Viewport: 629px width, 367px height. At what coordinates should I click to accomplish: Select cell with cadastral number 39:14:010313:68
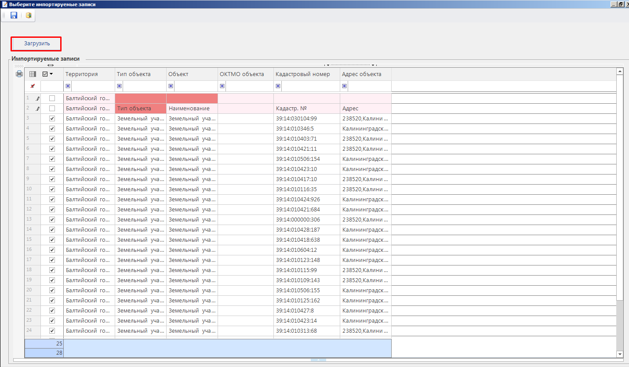(x=307, y=331)
